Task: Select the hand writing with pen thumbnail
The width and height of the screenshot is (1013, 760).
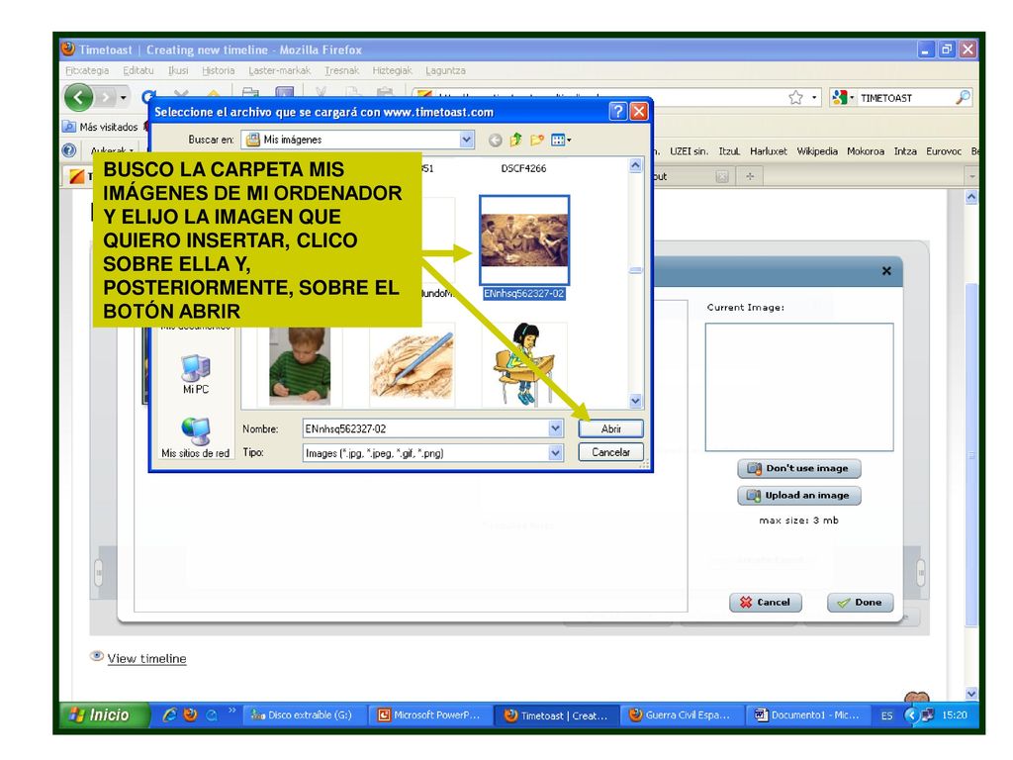Action: [x=412, y=365]
